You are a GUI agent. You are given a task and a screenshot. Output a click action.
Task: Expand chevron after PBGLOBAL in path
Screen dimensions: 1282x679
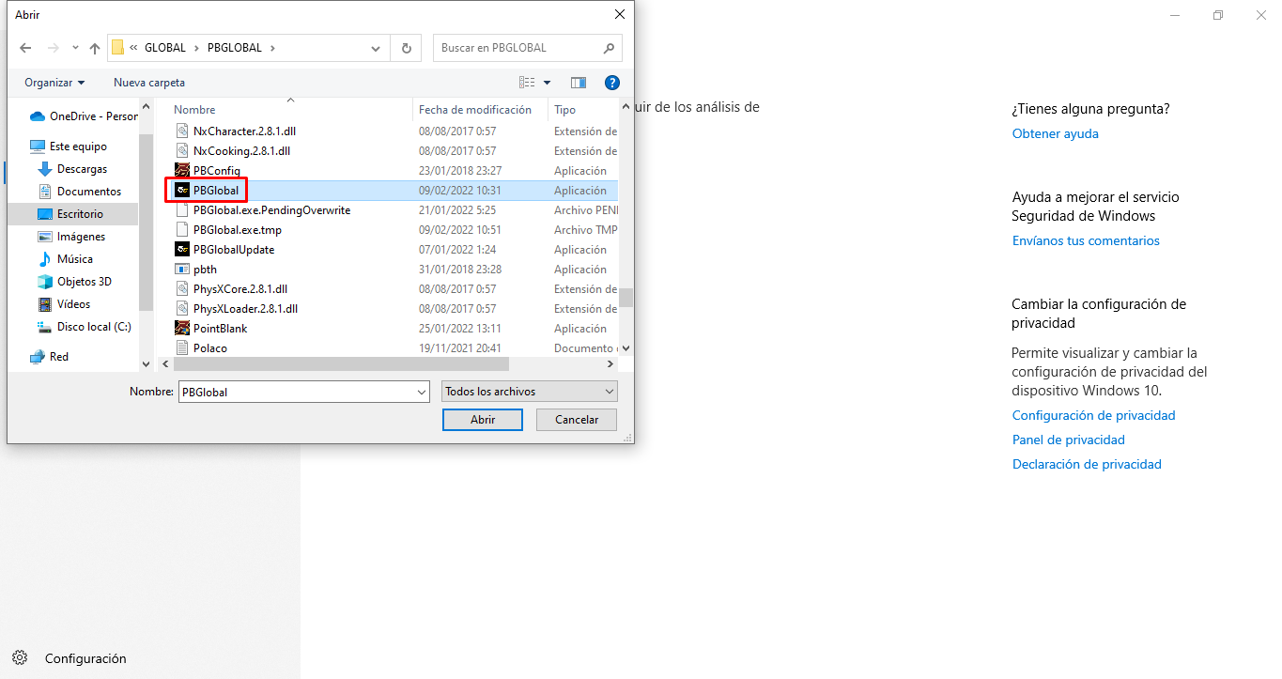point(272,48)
